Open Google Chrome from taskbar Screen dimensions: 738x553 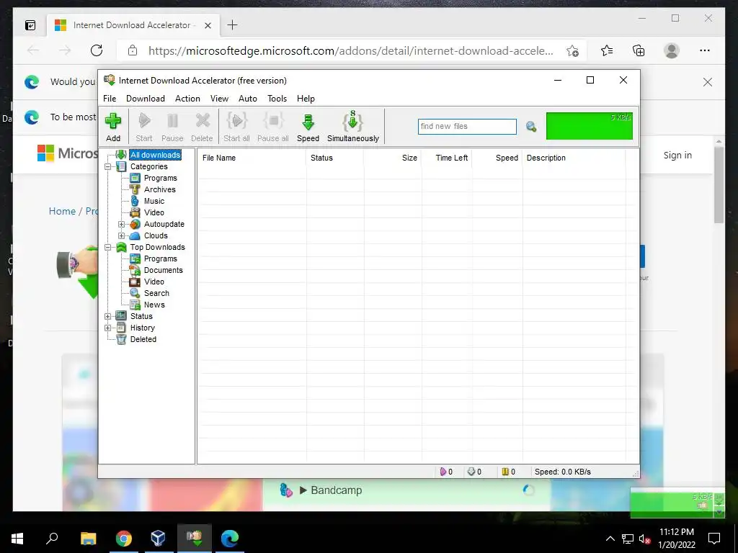point(124,539)
